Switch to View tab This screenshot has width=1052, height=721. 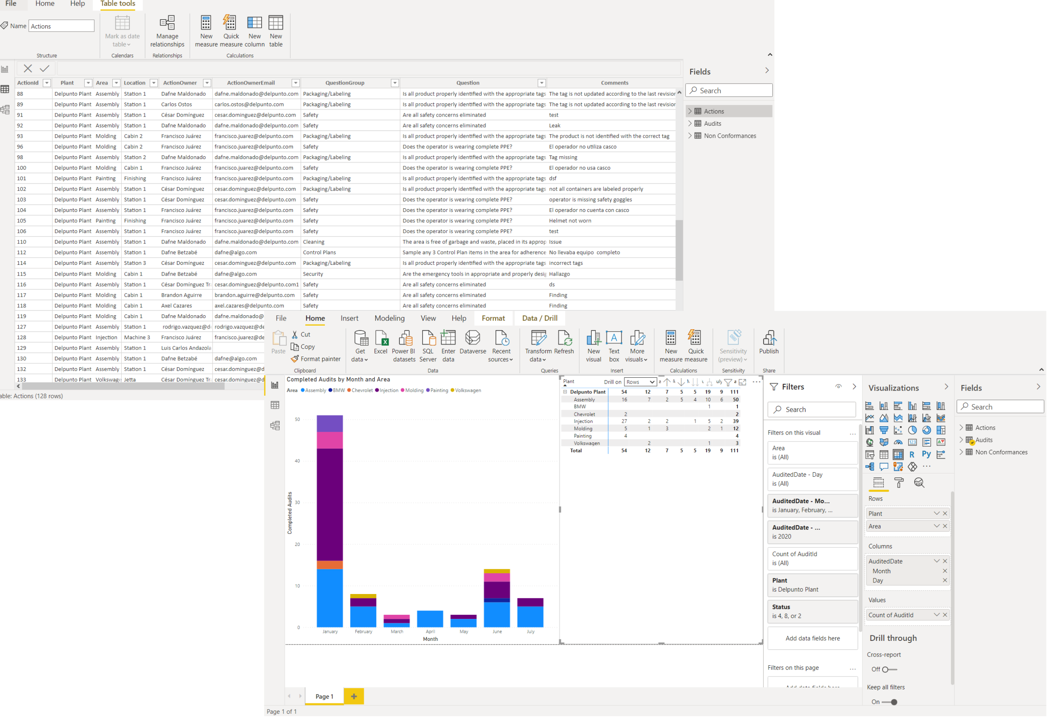click(x=429, y=319)
